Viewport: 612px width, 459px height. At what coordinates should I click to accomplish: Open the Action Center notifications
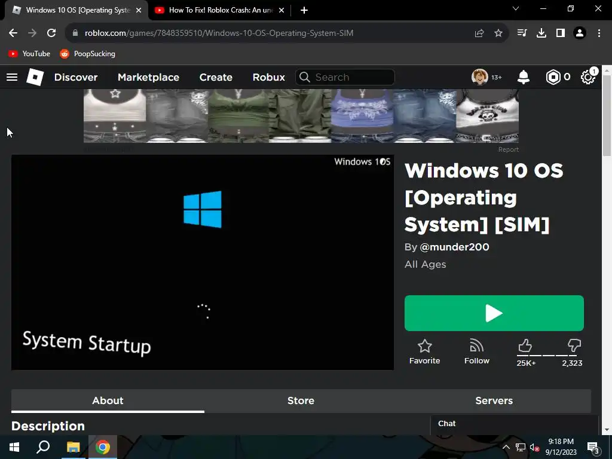[593, 447]
